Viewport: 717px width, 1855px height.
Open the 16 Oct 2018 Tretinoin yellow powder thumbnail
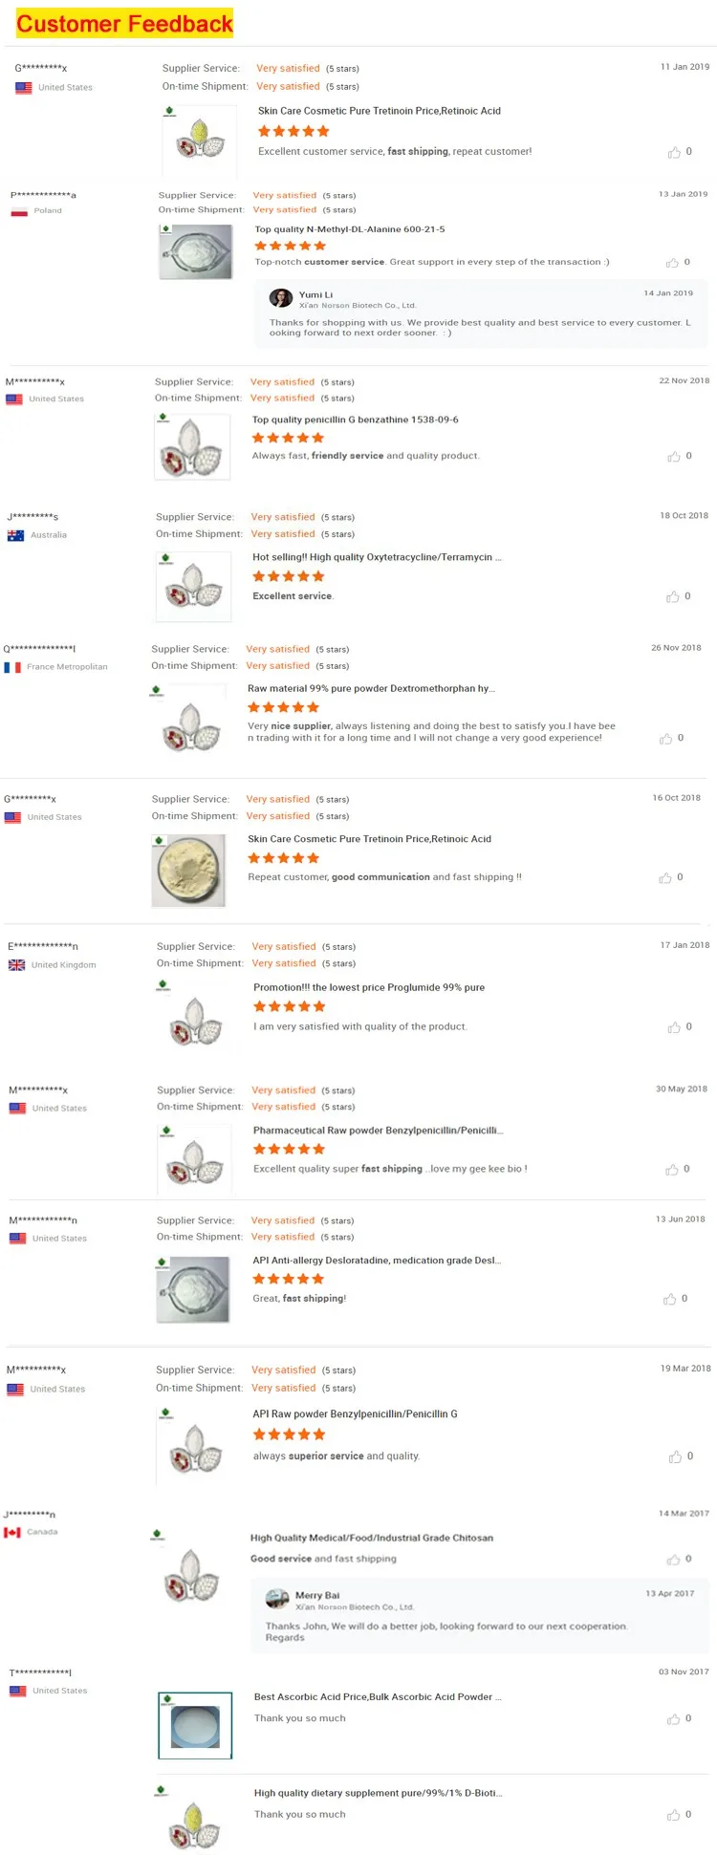pyautogui.click(x=189, y=870)
